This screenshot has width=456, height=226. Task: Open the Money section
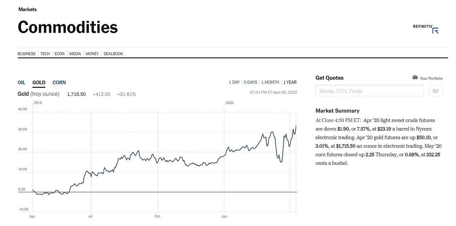click(x=92, y=54)
